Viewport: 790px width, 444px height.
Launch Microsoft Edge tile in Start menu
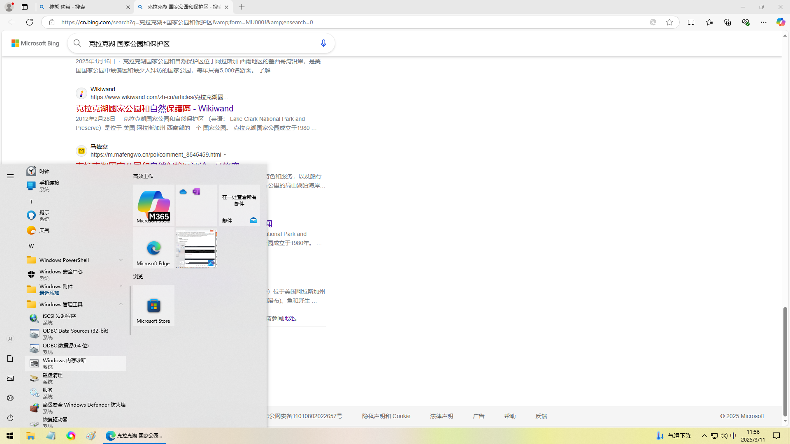(x=153, y=248)
